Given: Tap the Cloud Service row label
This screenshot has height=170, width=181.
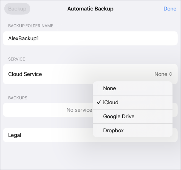Looking at the screenshot, I should tap(25, 74).
